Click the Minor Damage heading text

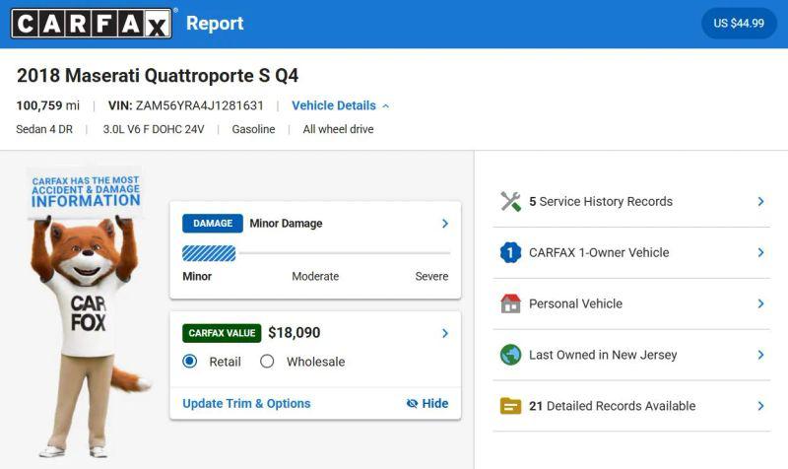pos(286,224)
